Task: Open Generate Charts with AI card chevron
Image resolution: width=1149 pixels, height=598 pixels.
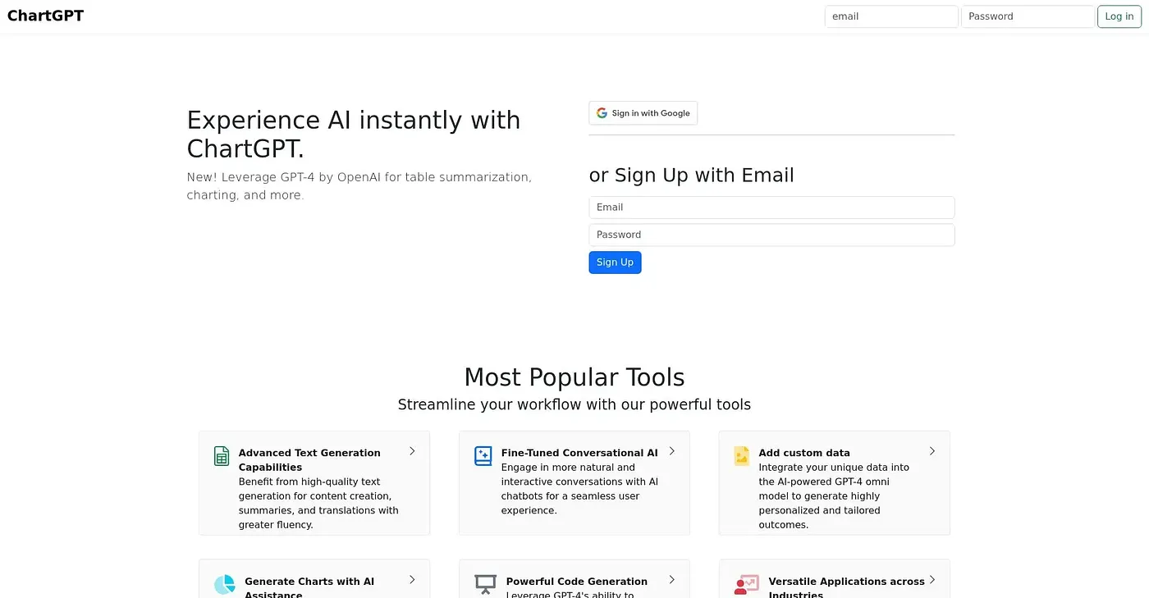Action: pos(412,580)
